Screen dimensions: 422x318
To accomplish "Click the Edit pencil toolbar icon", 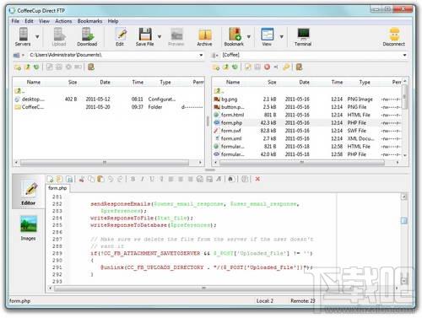I will pyautogui.click(x=120, y=37).
